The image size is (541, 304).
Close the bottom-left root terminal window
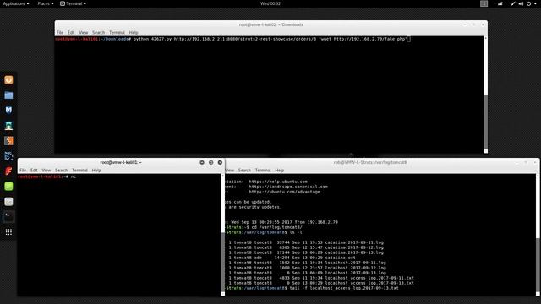220,162
